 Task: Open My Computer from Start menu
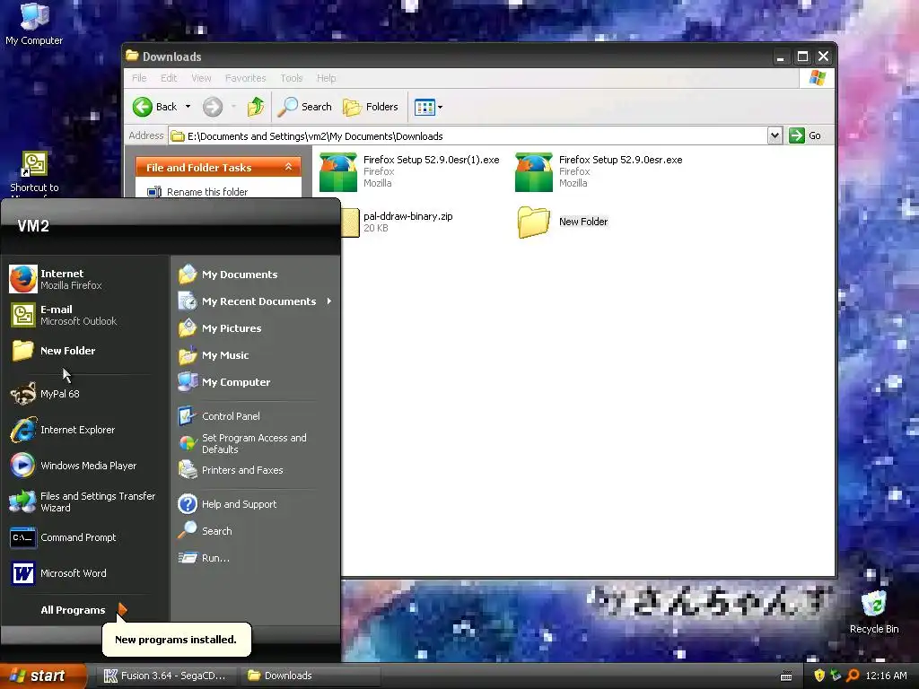pyautogui.click(x=255, y=382)
